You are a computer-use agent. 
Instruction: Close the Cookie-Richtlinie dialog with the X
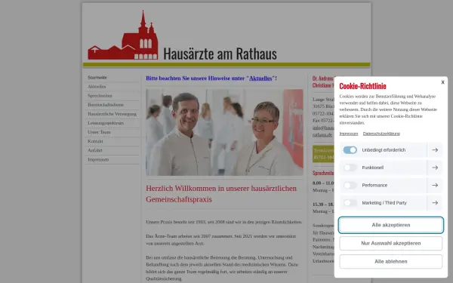coord(442,82)
